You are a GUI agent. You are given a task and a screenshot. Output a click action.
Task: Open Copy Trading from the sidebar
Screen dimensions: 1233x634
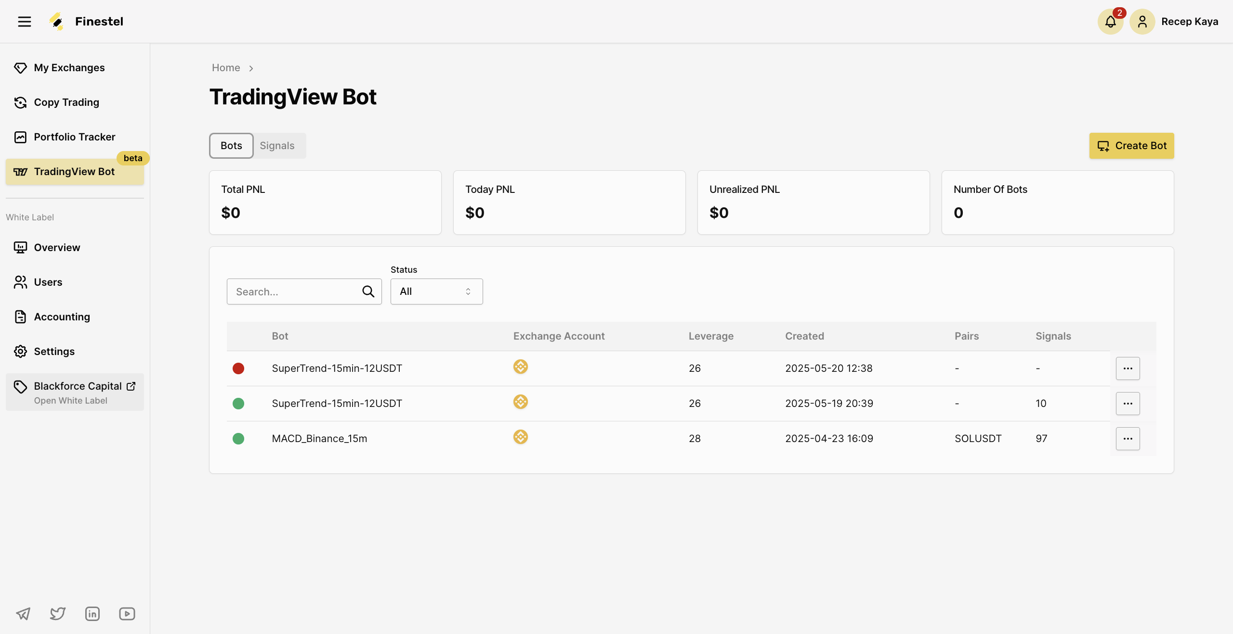pyautogui.click(x=66, y=102)
